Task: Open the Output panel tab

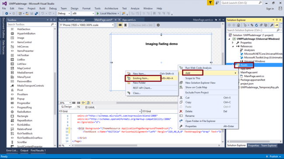Action: point(24,151)
